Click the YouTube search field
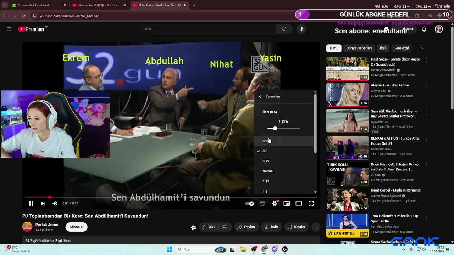The height and width of the screenshot is (255, 454). click(x=209, y=29)
